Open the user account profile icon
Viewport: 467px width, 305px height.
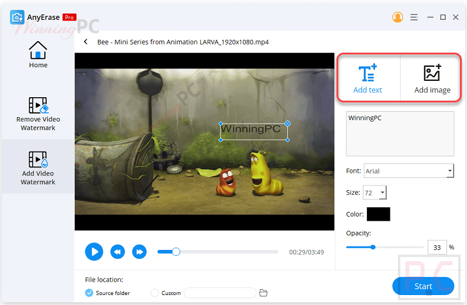coord(397,18)
